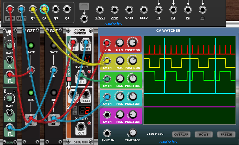
Task: Click the V/OCT jack
Action: click(x=100, y=10)
